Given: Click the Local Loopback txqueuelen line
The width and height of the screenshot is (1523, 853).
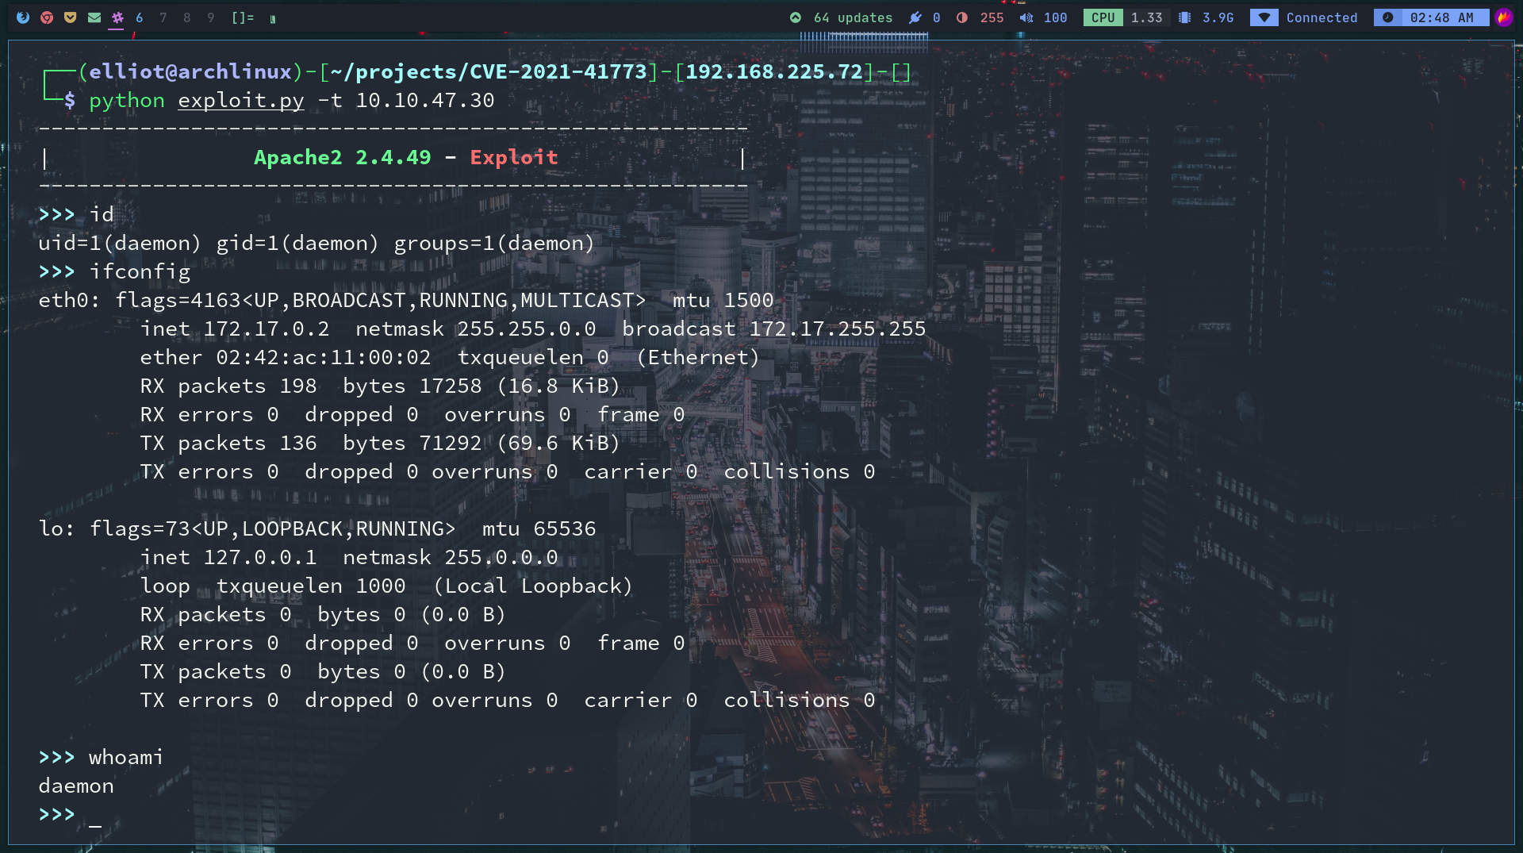Looking at the screenshot, I should pyautogui.click(x=386, y=586).
